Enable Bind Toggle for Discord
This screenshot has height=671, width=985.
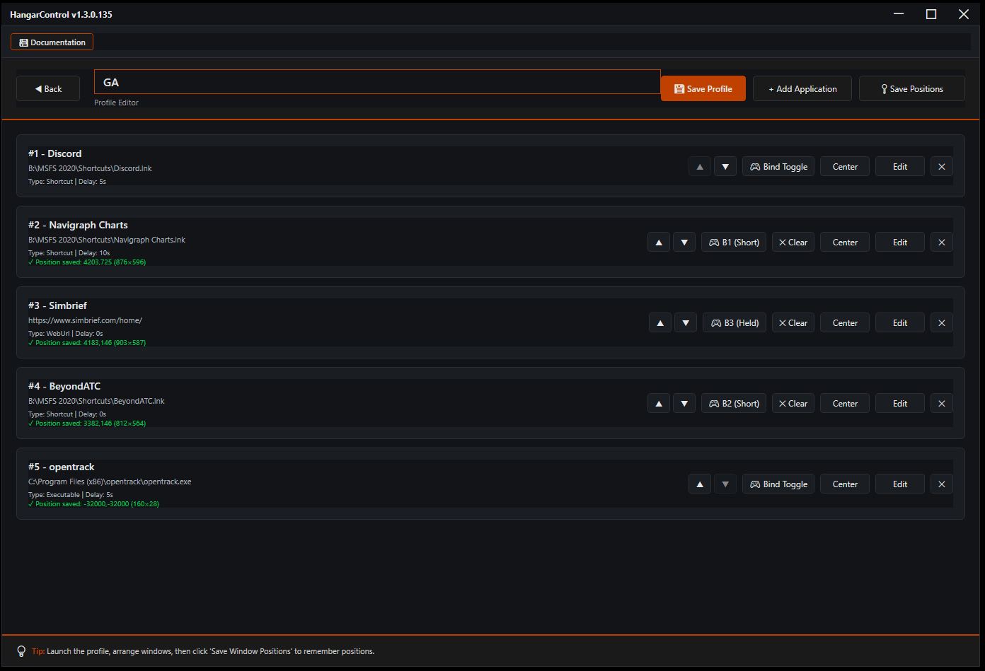coord(778,166)
